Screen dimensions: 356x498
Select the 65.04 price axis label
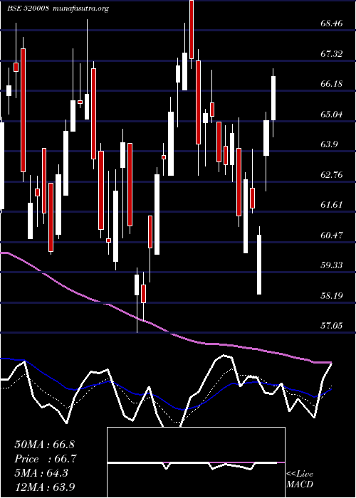[332, 115]
